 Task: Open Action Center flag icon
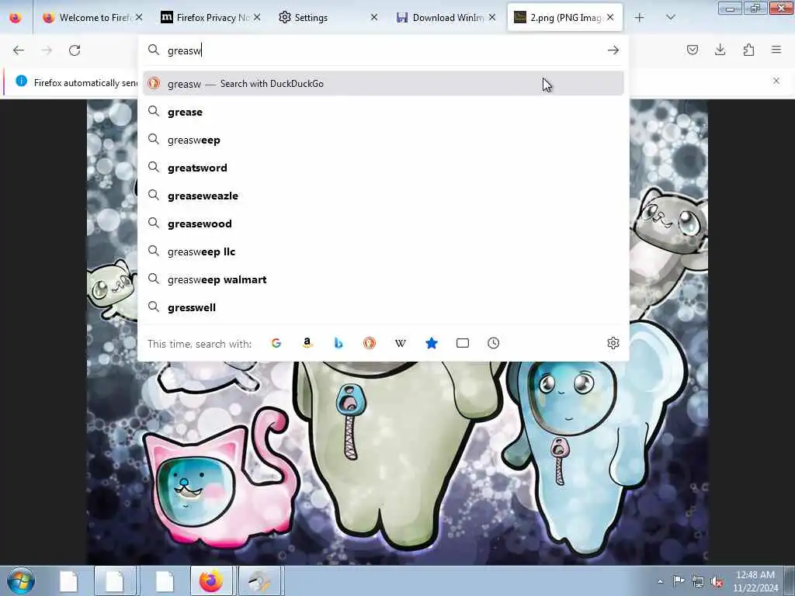coord(679,581)
